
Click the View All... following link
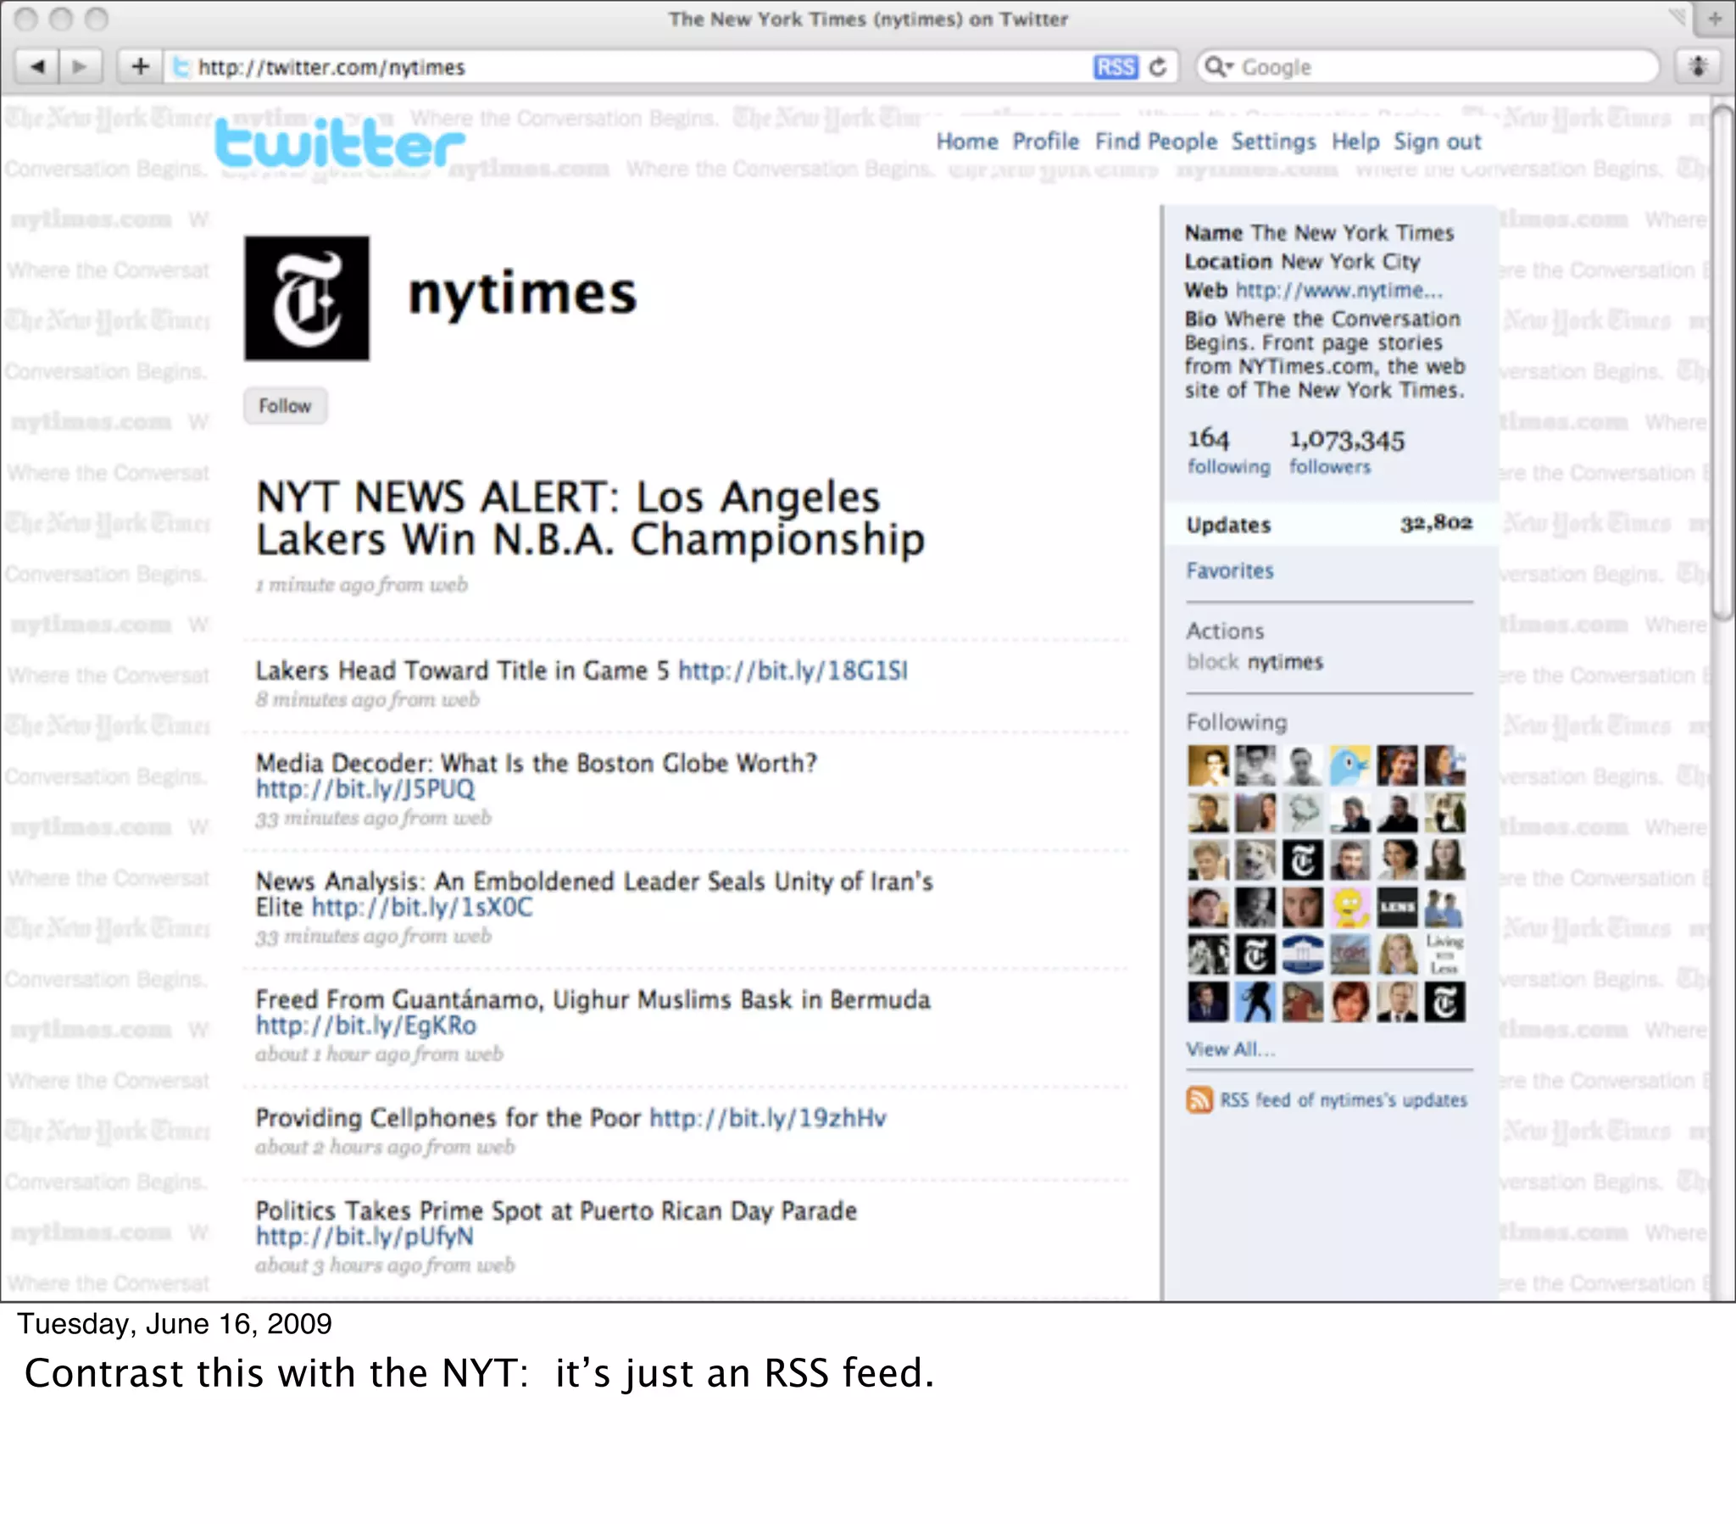point(1231,1049)
